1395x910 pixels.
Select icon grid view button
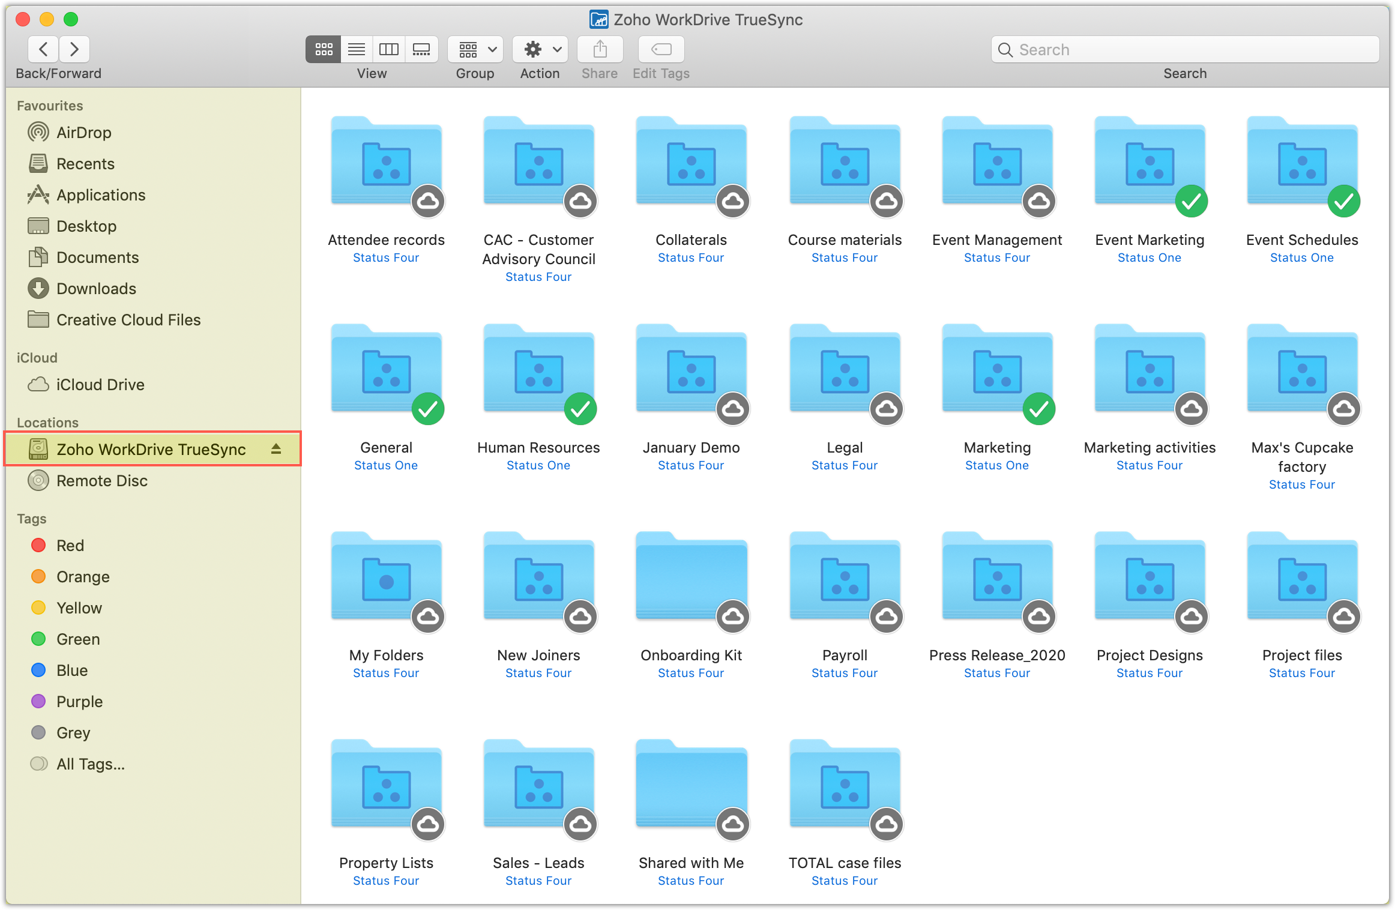(x=324, y=49)
